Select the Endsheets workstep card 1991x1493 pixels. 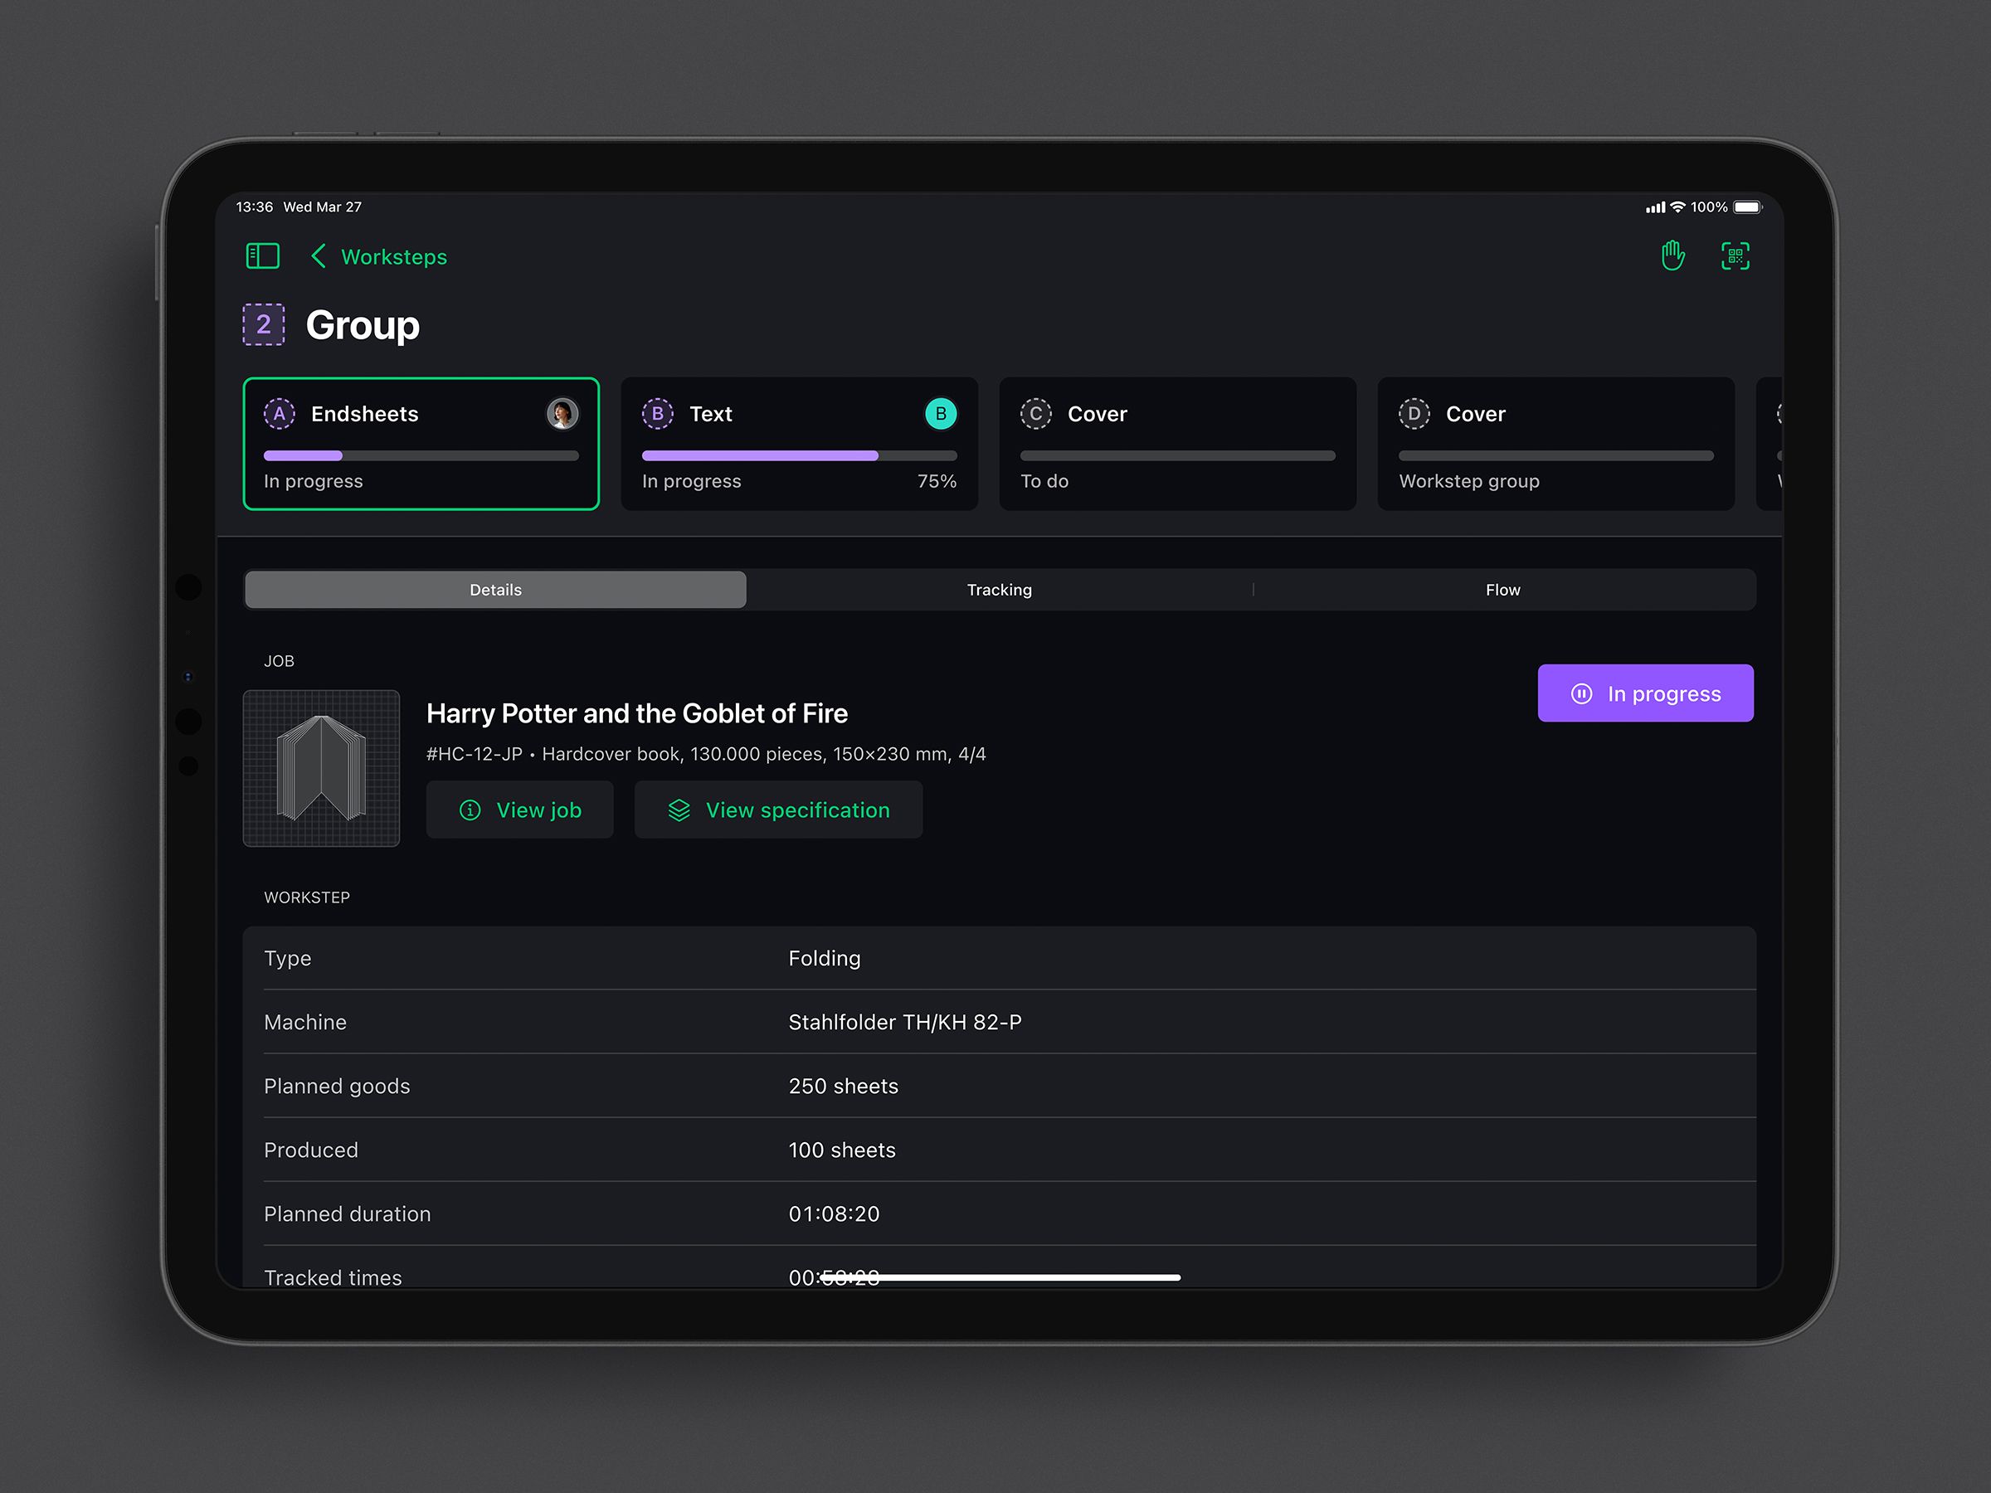[x=421, y=444]
